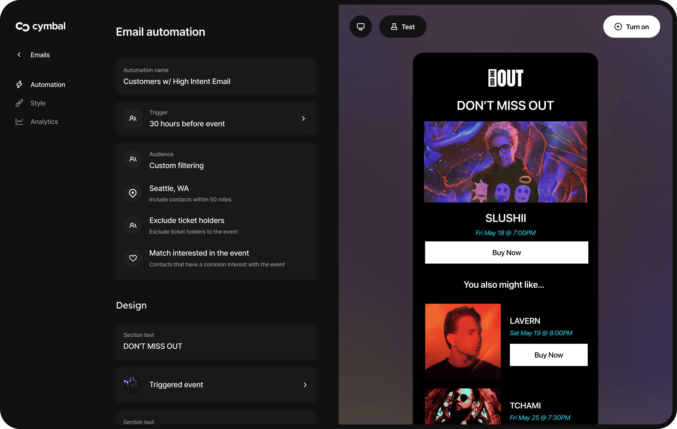The image size is (677, 429).
Task: Open the Style menu item
Action: (38, 103)
